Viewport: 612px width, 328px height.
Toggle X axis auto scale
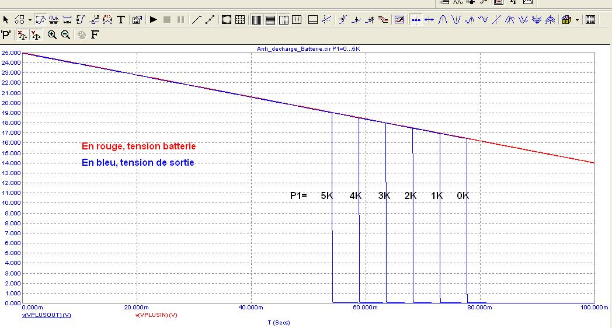(x=22, y=34)
